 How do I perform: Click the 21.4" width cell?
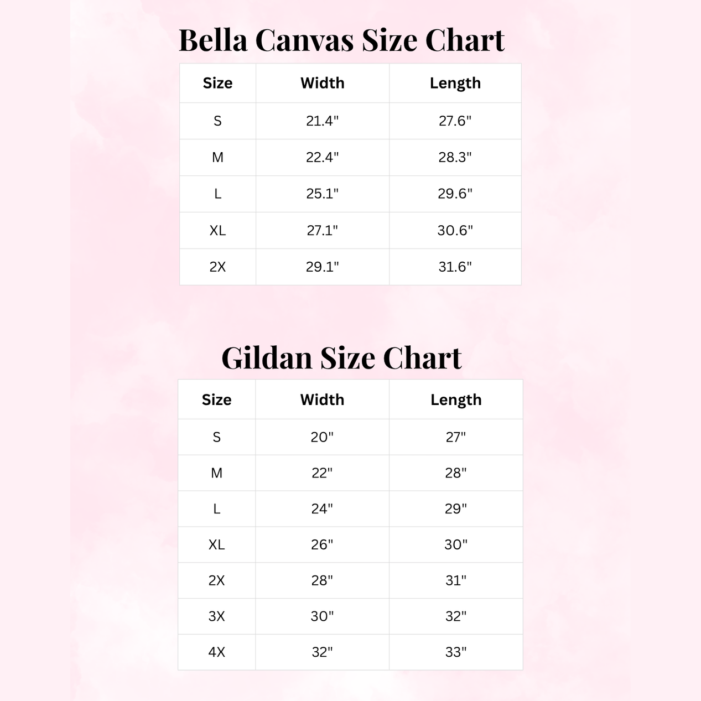(322, 121)
